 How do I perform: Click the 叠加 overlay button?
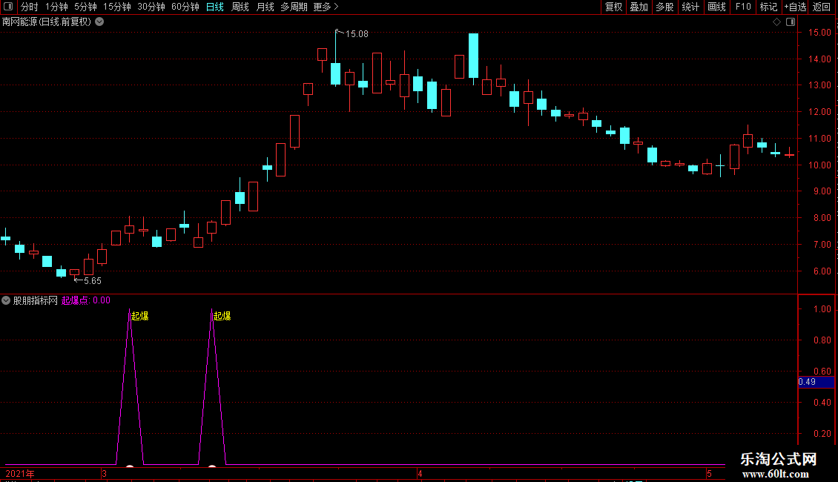point(639,7)
